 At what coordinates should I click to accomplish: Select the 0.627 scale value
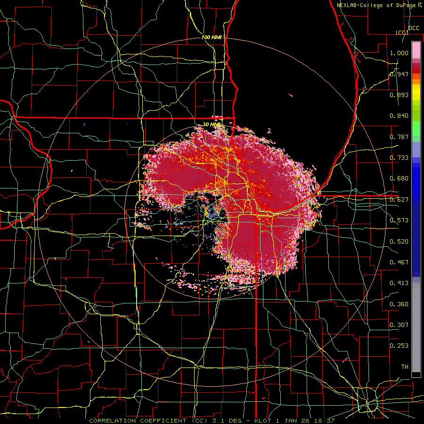[x=399, y=200]
